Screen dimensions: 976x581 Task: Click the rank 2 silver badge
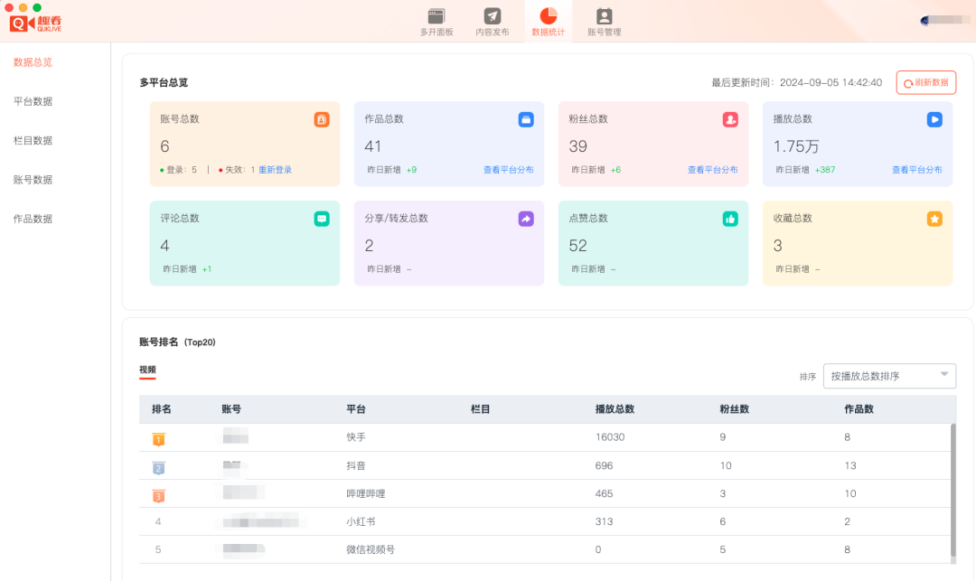point(159,468)
